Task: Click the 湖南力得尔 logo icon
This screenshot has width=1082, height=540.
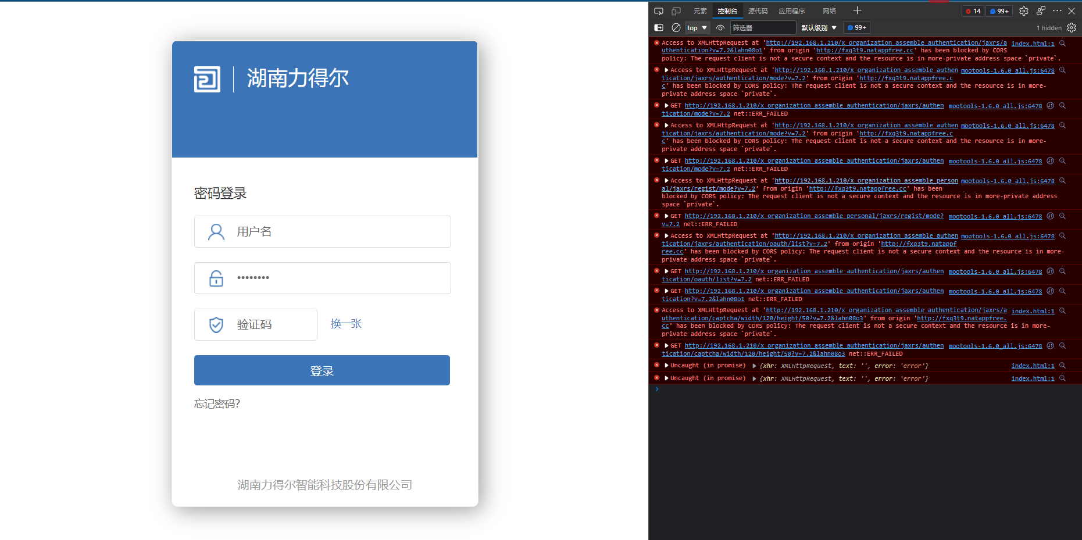Action: (207, 79)
